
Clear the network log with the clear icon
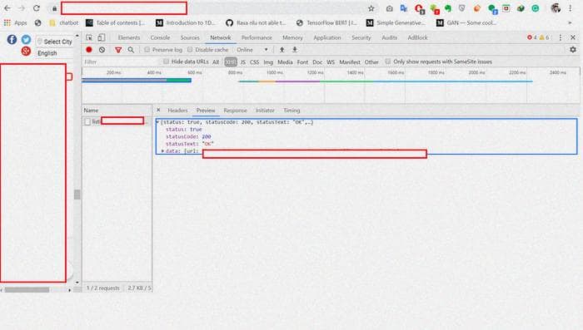pyautogui.click(x=102, y=50)
